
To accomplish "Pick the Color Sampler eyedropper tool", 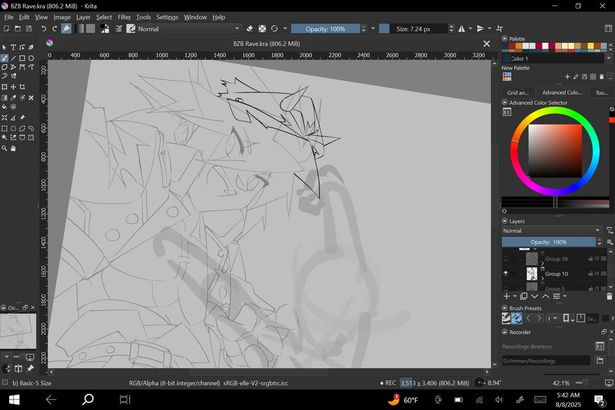I will coord(14,98).
